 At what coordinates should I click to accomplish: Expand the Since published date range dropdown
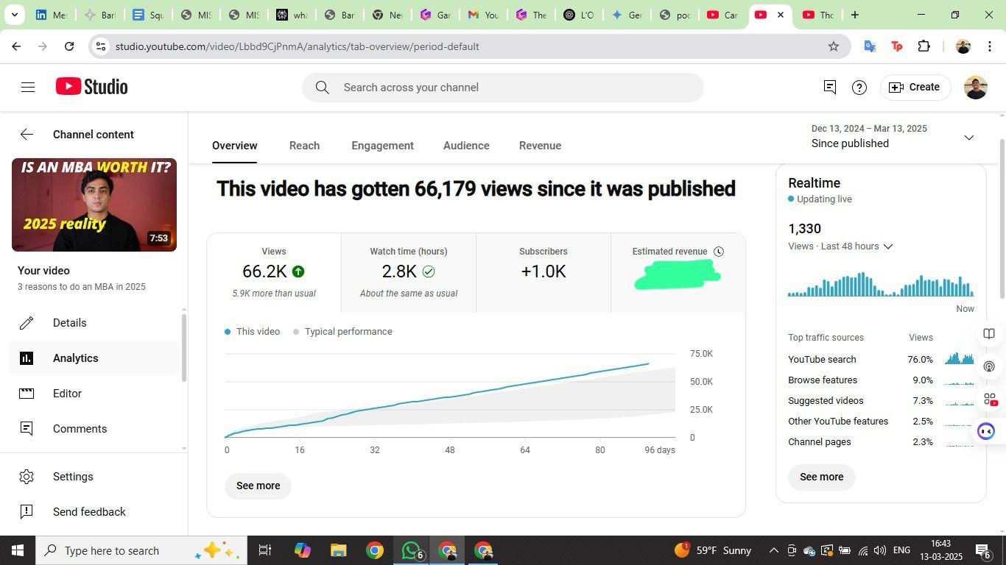click(x=968, y=138)
